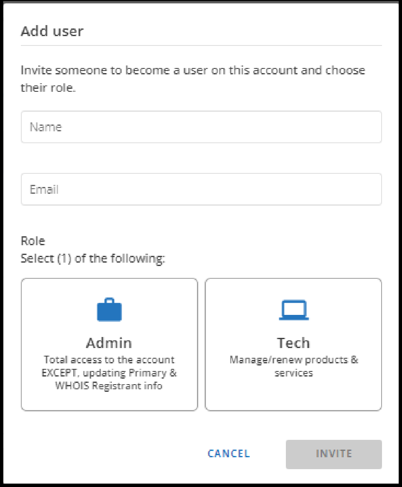Click the 'Total access to the account' description
402x487 pixels.
(109, 360)
